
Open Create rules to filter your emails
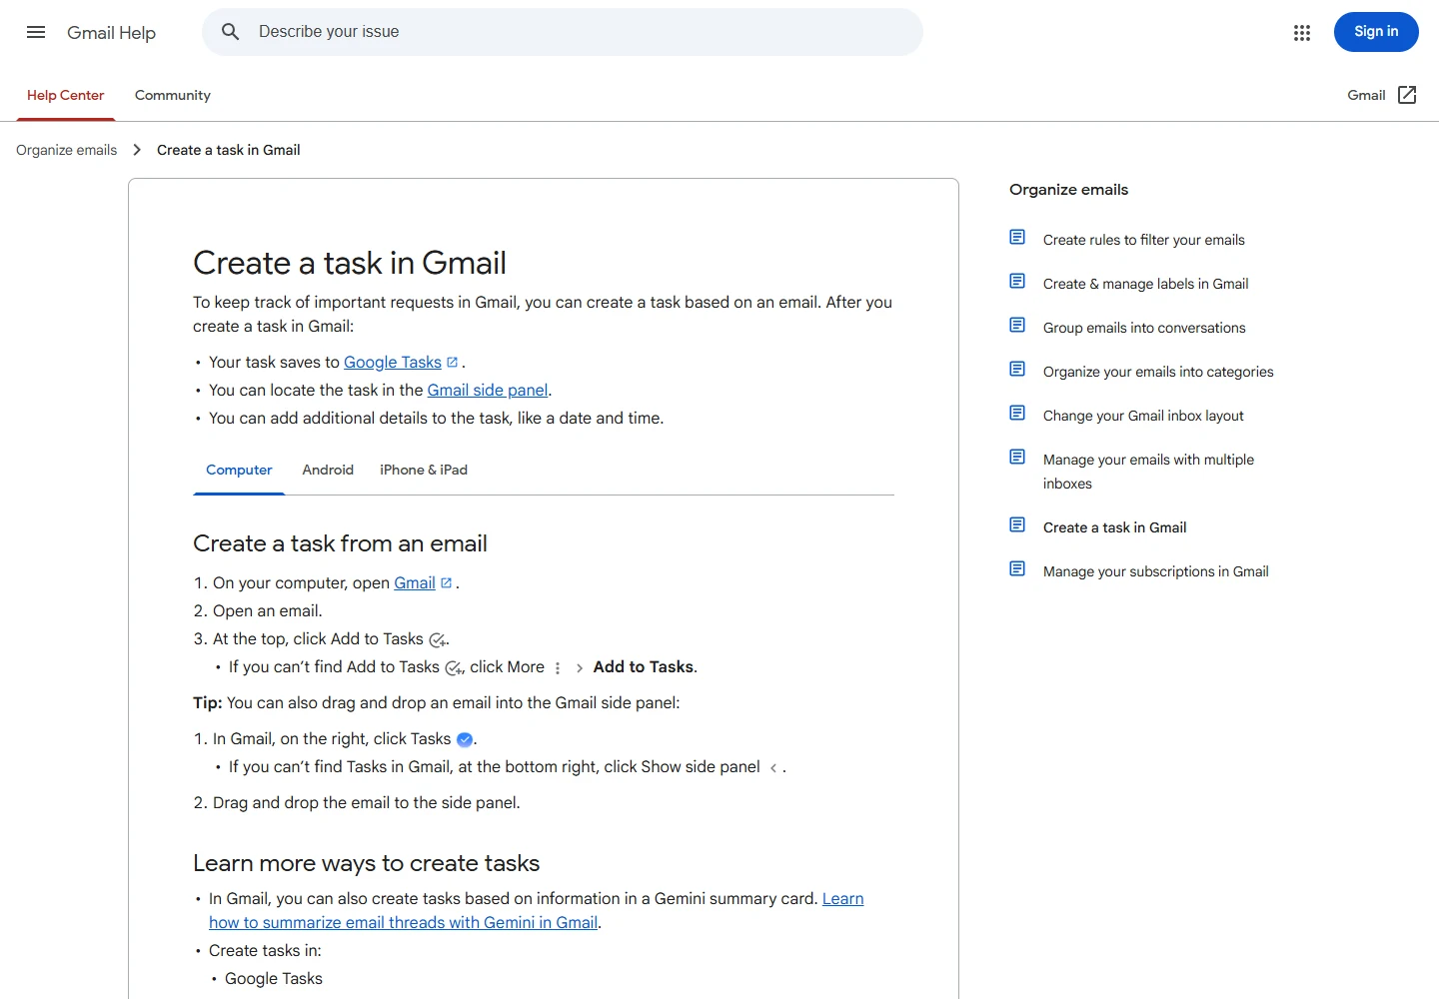[1144, 240]
